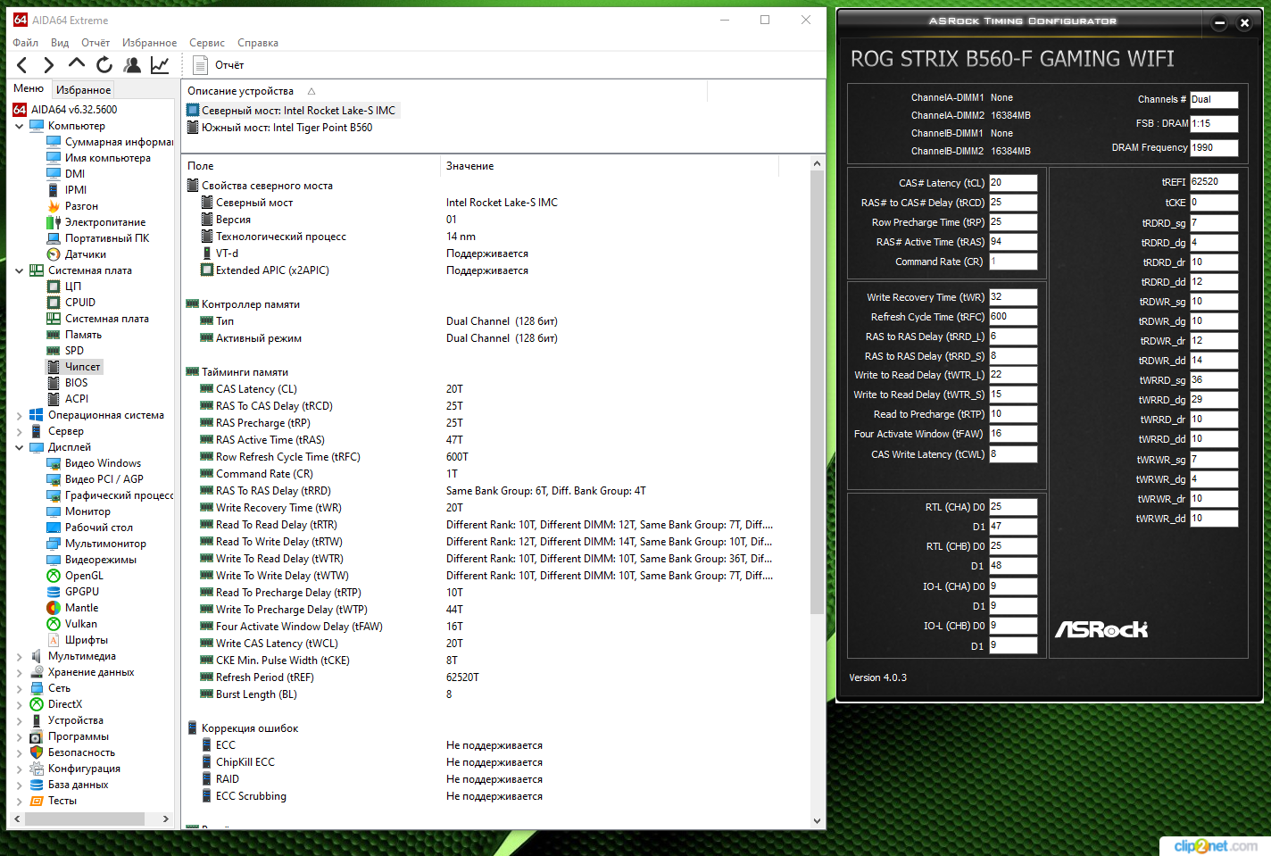1271x856 pixels.
Task: Select the Шрифты fonts icon
Action: 54,640
